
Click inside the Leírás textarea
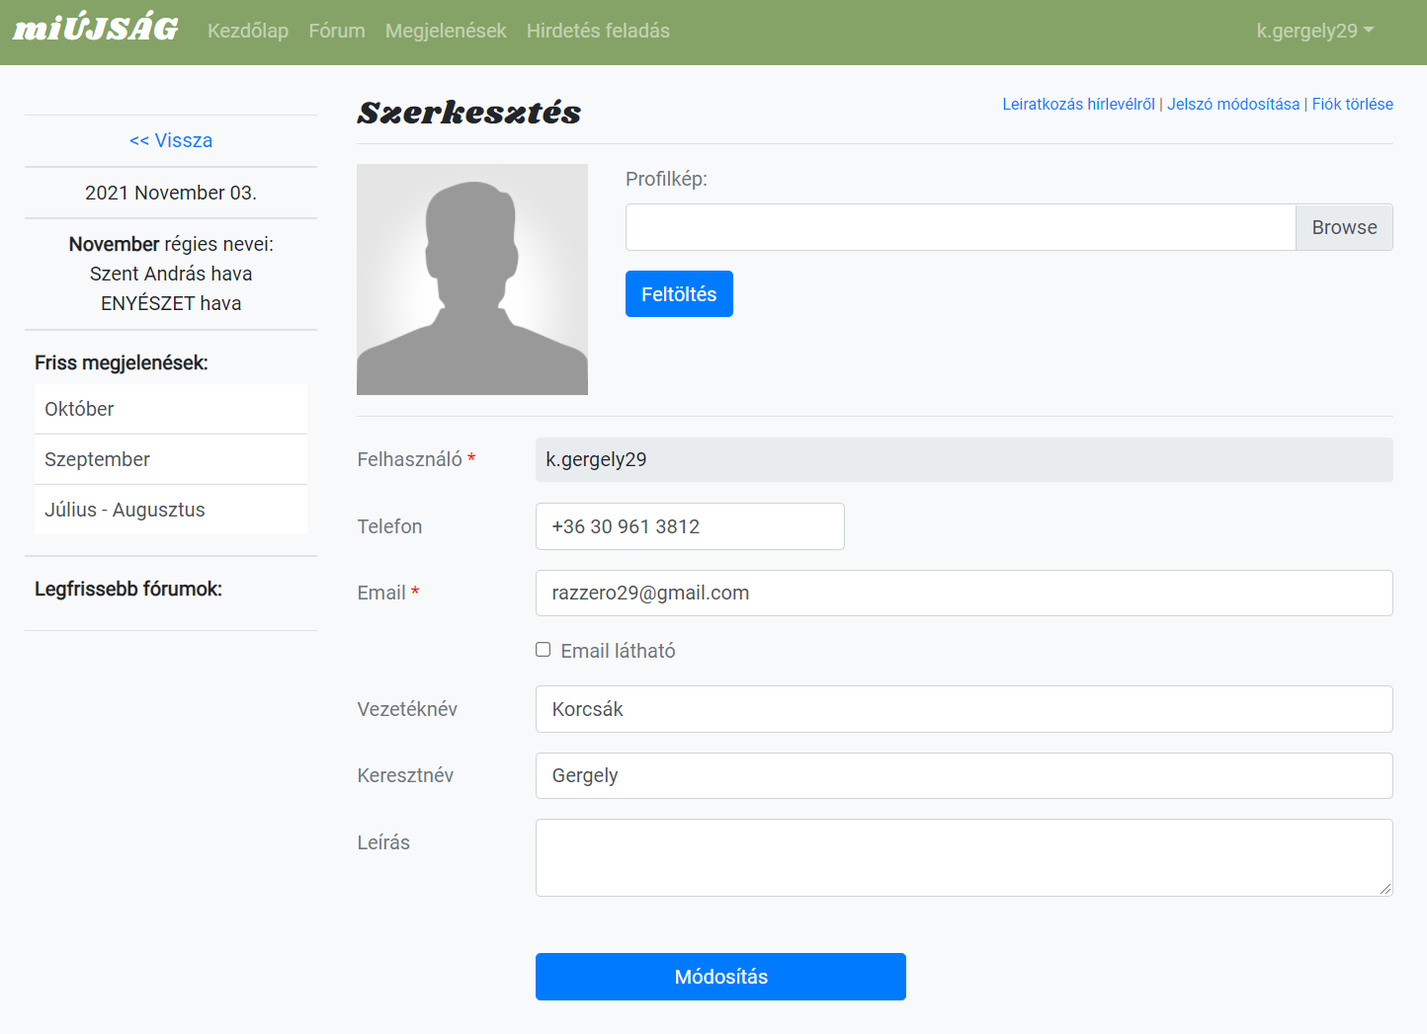pyautogui.click(x=965, y=857)
